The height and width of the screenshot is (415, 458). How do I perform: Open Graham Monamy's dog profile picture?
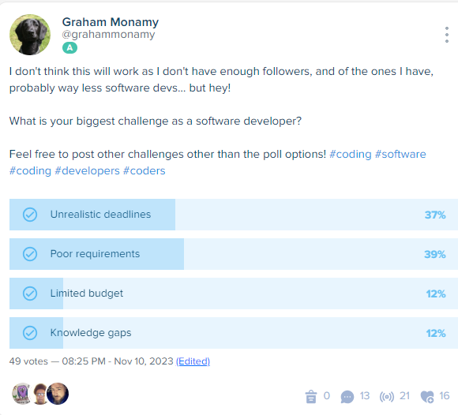click(30, 35)
